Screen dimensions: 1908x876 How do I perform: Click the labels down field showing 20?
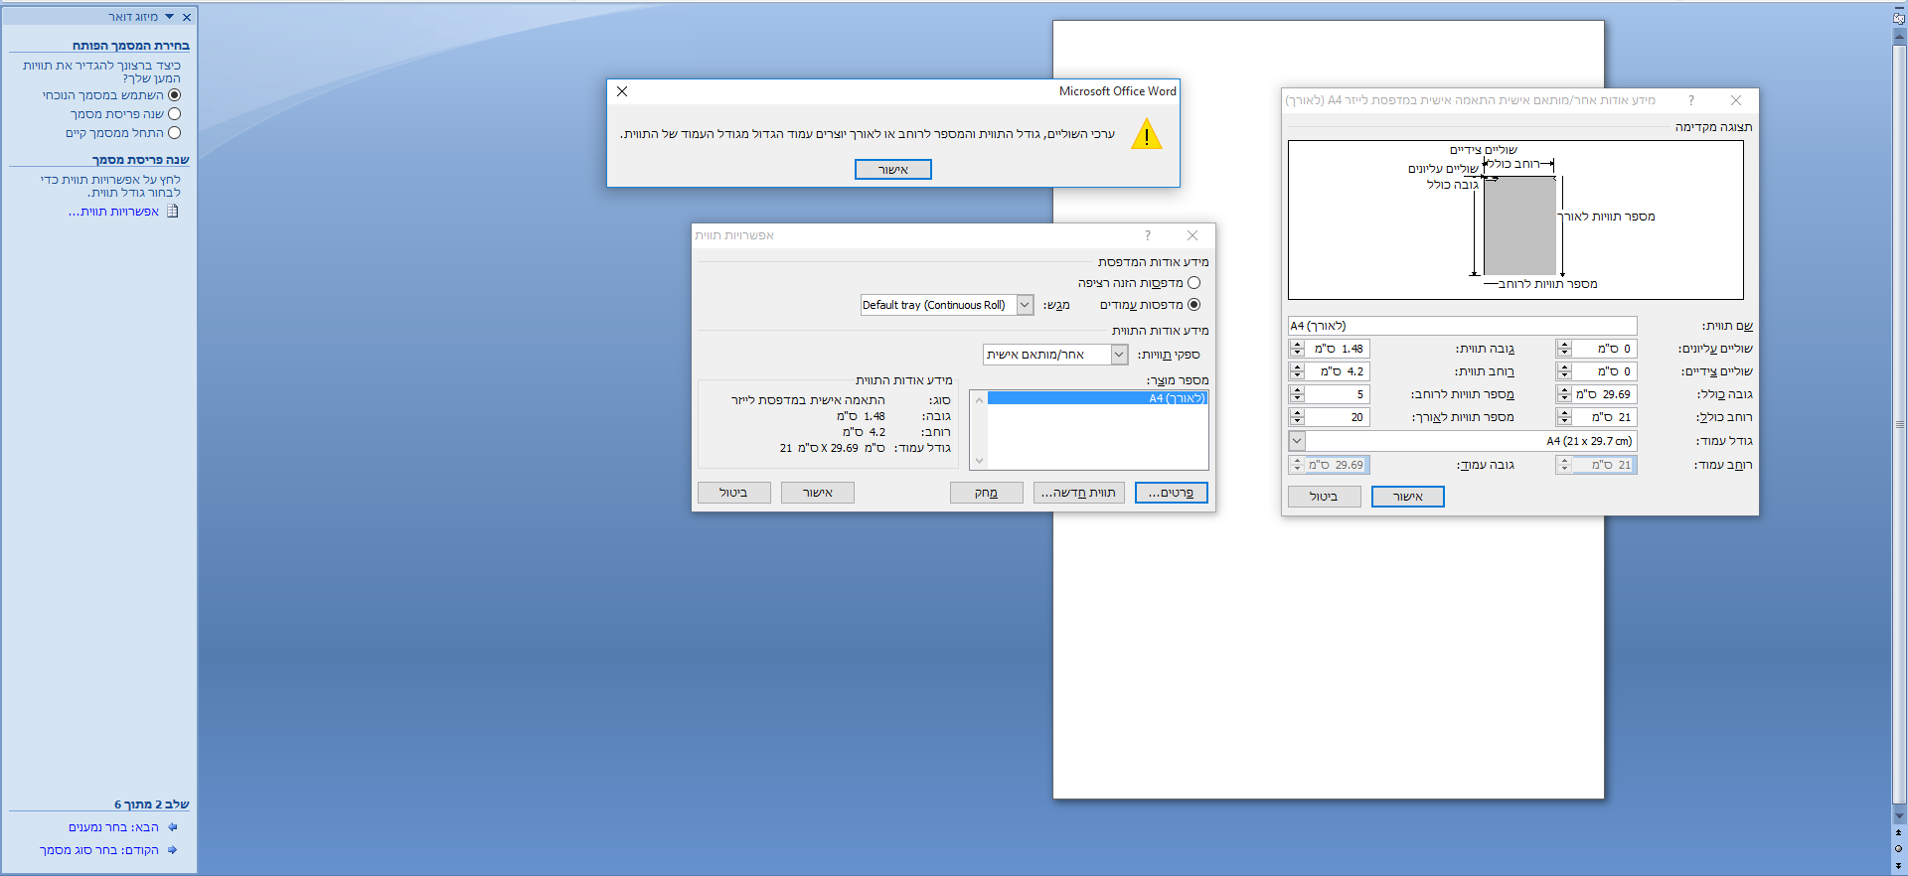1338,417
